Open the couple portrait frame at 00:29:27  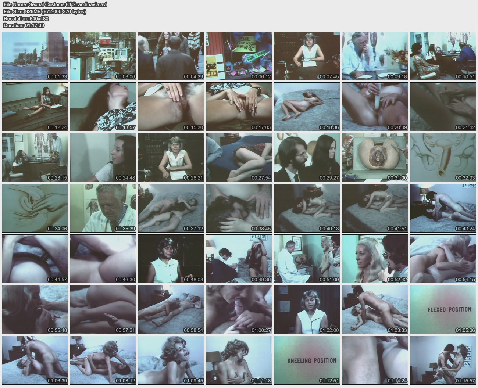pos(307,157)
